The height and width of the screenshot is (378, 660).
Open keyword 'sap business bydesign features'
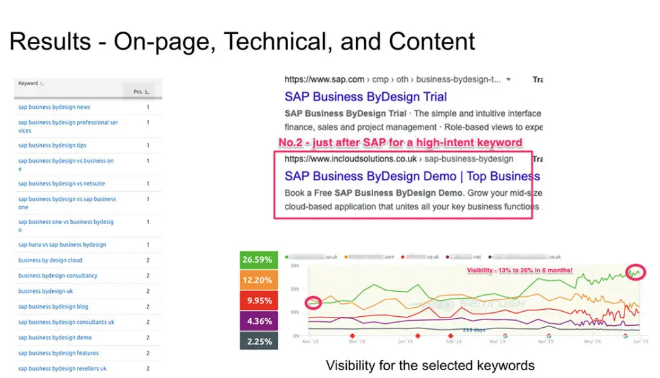[58, 353]
